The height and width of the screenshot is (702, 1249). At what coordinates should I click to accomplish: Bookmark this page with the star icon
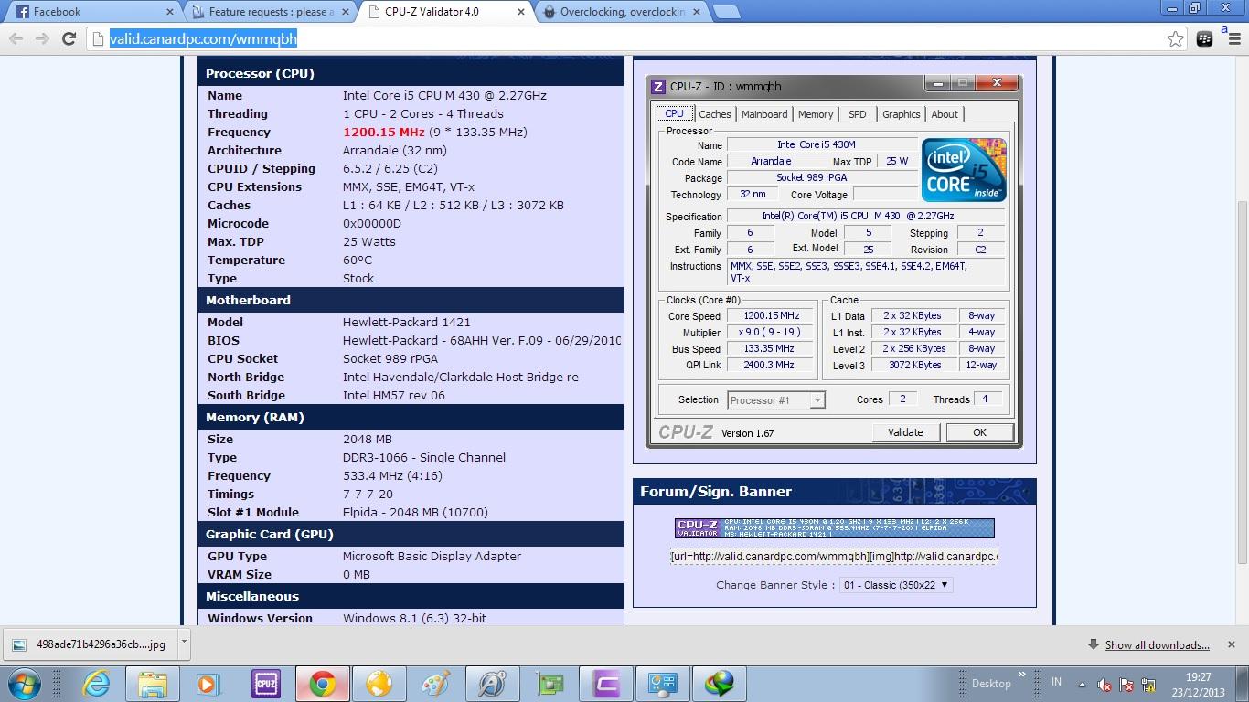1176,38
